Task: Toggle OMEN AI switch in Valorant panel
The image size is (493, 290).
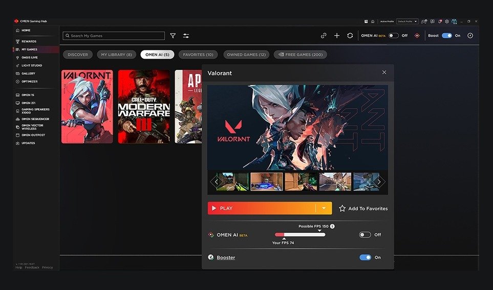Action: tap(365, 234)
